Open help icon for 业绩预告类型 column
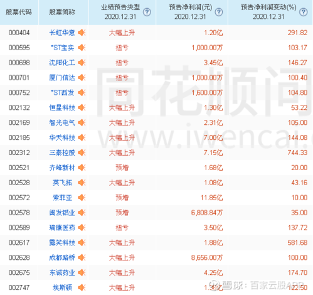 coord(147,13)
